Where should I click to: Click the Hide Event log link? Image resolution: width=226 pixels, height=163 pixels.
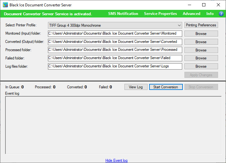(x=116, y=160)
